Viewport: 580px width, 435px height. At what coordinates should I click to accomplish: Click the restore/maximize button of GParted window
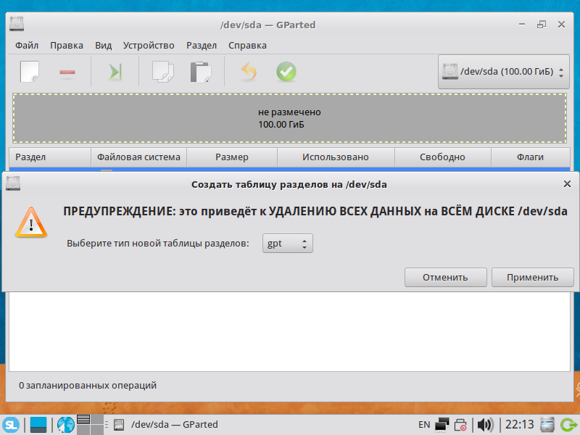tap(542, 25)
